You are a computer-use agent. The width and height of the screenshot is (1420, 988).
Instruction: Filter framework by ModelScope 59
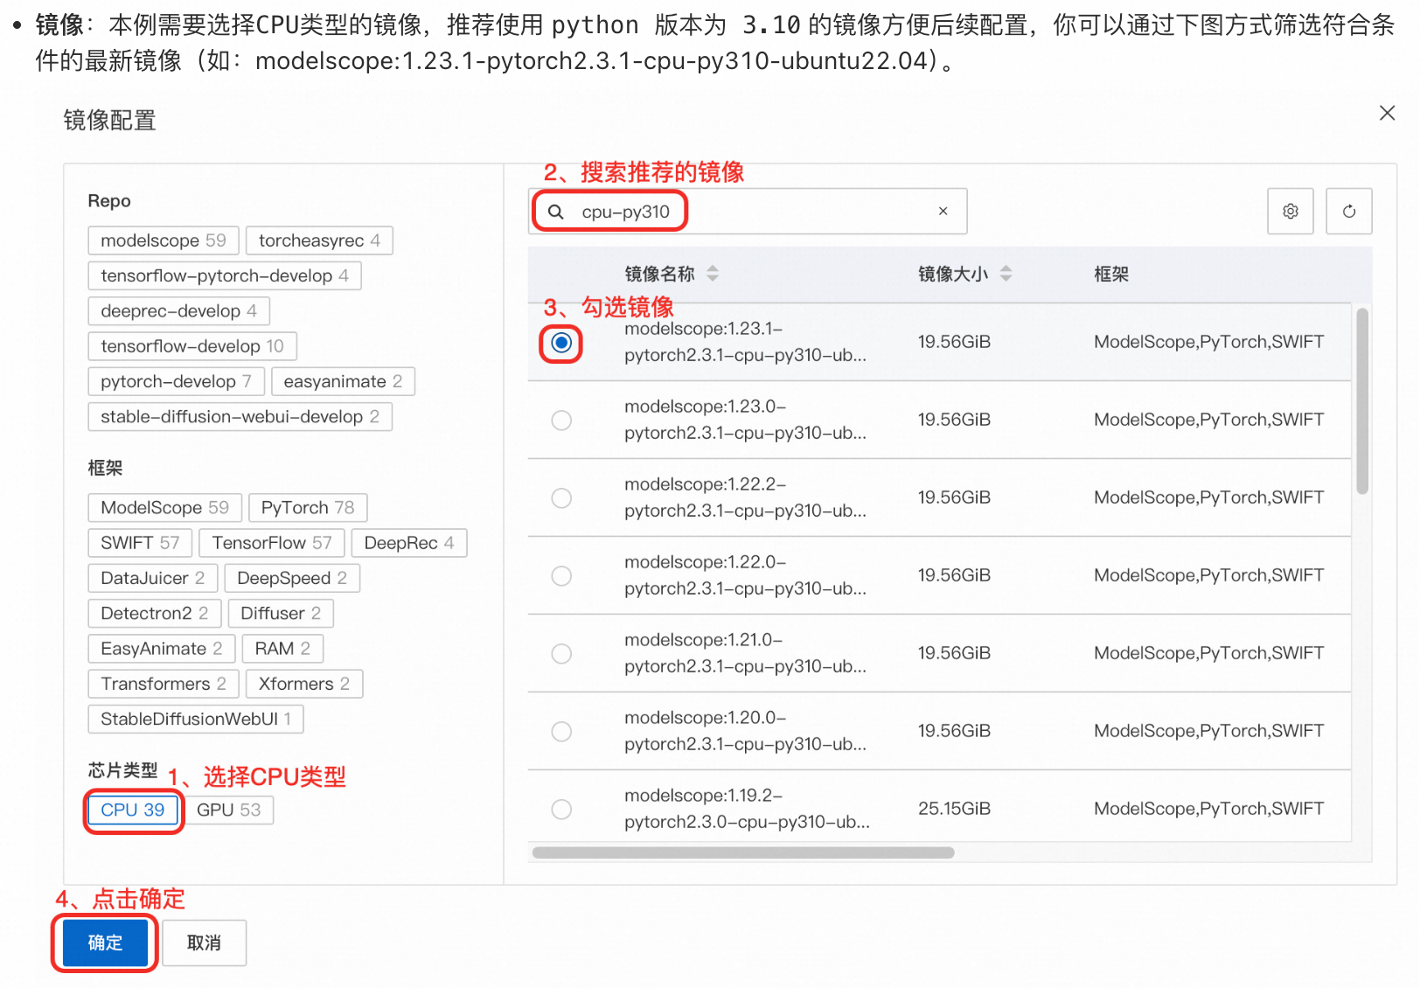(x=164, y=507)
